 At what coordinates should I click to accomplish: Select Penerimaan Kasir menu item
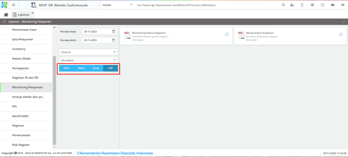(26, 30)
